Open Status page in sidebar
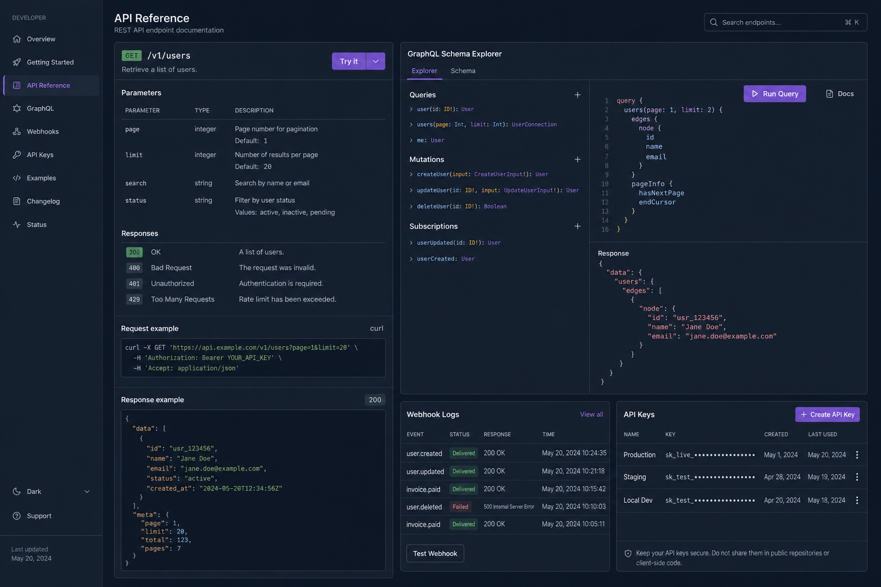Screen dimensions: 881x587 click(x=51, y=225)
